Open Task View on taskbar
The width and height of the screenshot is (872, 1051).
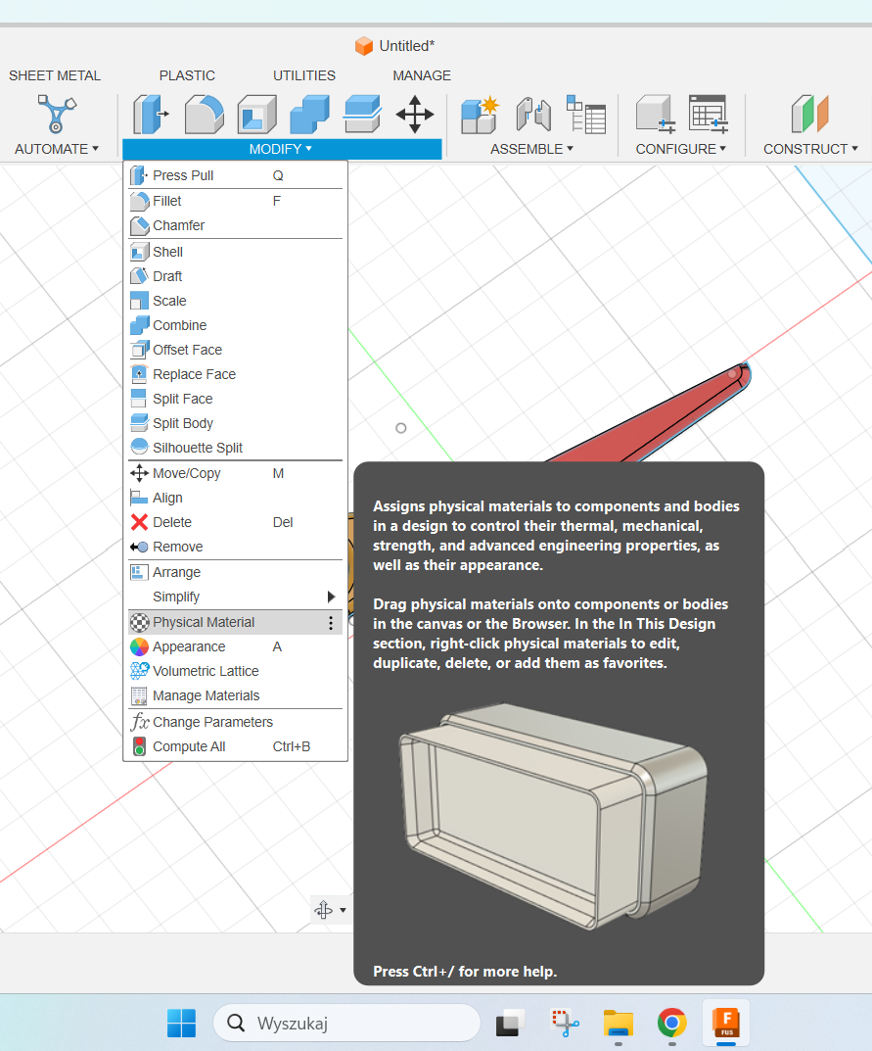point(510,1023)
